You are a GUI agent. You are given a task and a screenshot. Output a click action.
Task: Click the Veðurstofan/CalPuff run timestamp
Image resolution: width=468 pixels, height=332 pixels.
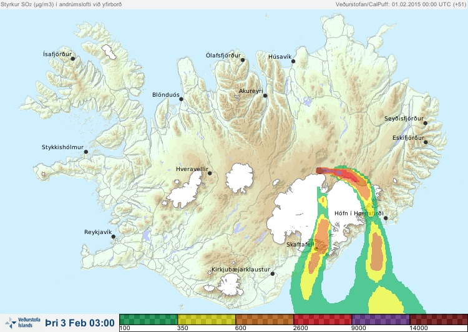click(401, 4)
